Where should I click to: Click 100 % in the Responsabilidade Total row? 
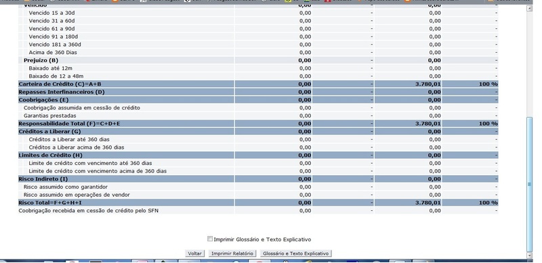(488, 124)
